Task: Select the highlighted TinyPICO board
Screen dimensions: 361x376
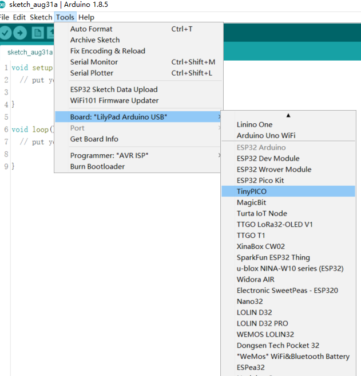Action: point(288,191)
